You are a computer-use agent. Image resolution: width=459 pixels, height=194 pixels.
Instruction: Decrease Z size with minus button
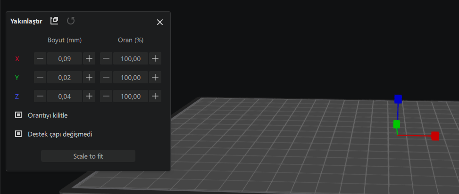coord(40,96)
